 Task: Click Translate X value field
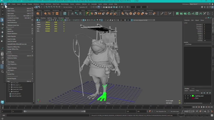point(207,24)
